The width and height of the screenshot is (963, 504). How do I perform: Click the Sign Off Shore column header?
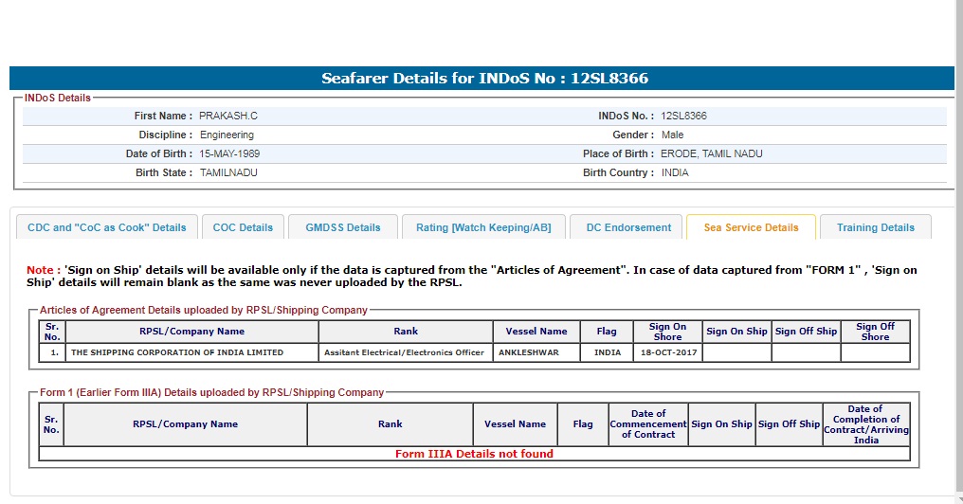coord(875,332)
